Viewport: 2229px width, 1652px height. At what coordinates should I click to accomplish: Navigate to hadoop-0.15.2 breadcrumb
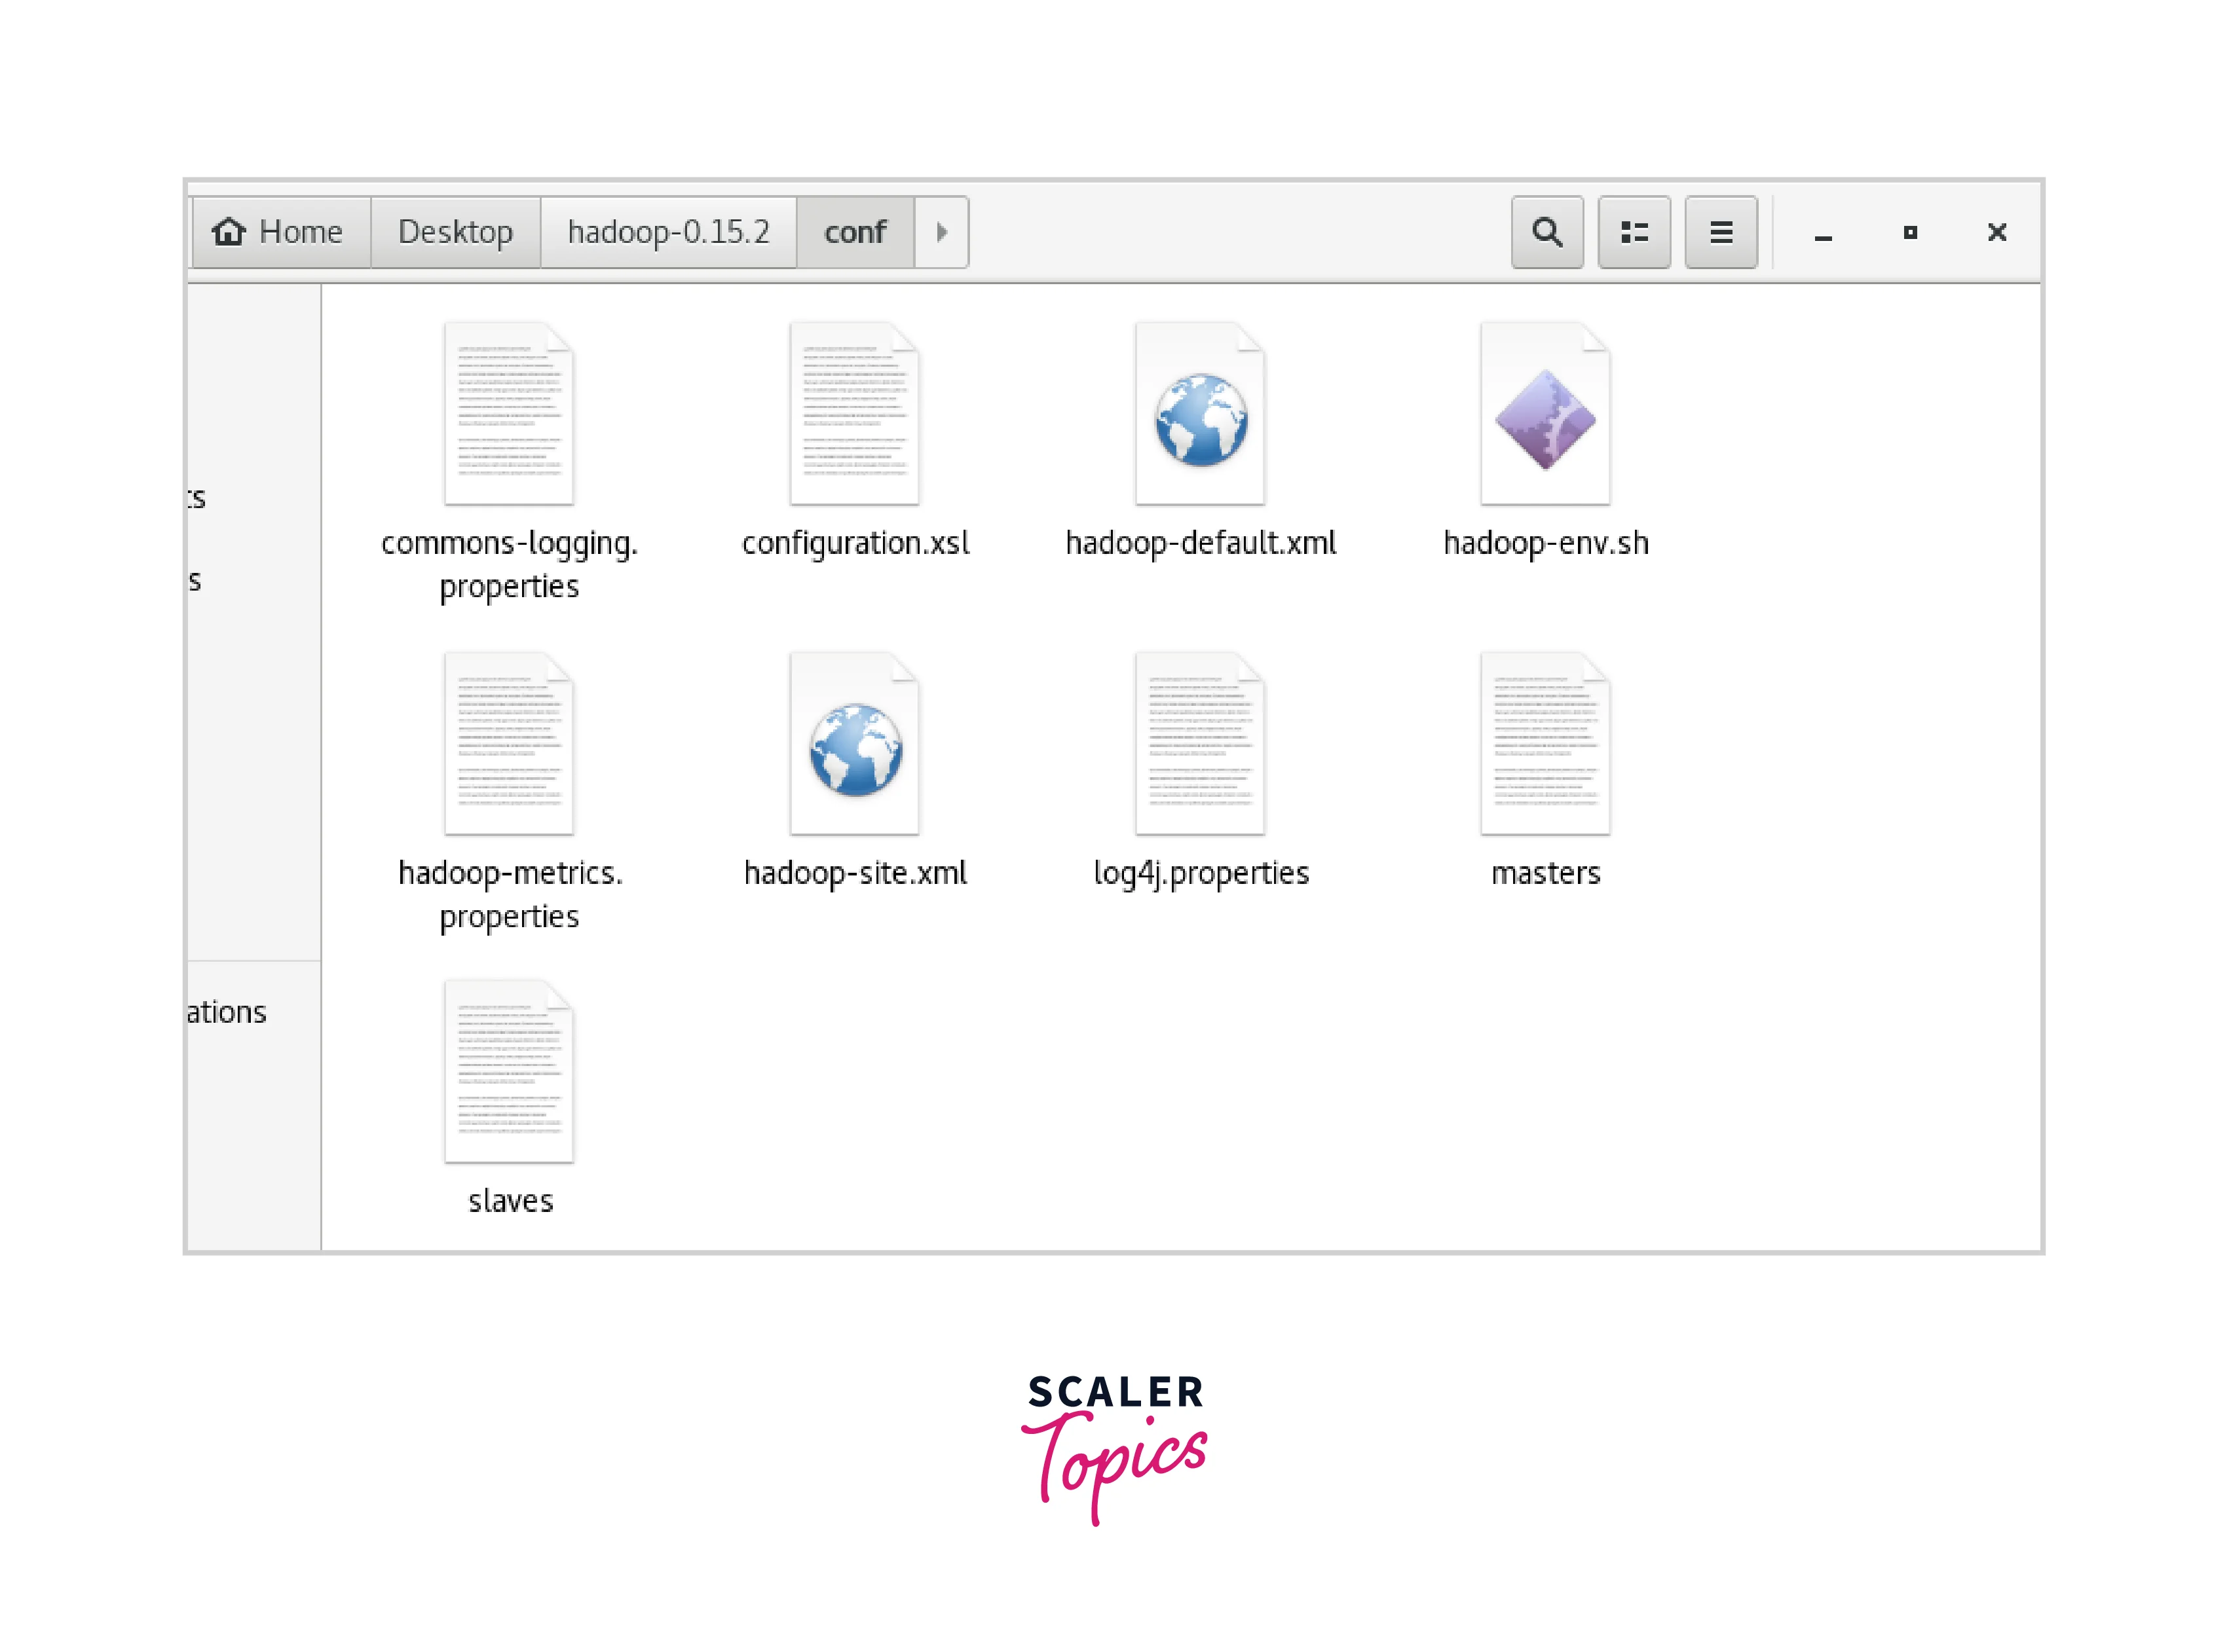click(x=668, y=232)
